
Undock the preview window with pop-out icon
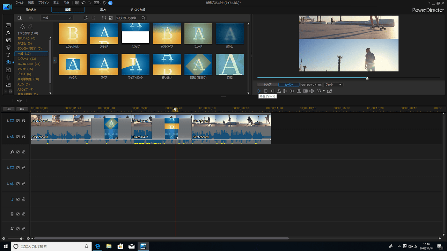(x=329, y=91)
